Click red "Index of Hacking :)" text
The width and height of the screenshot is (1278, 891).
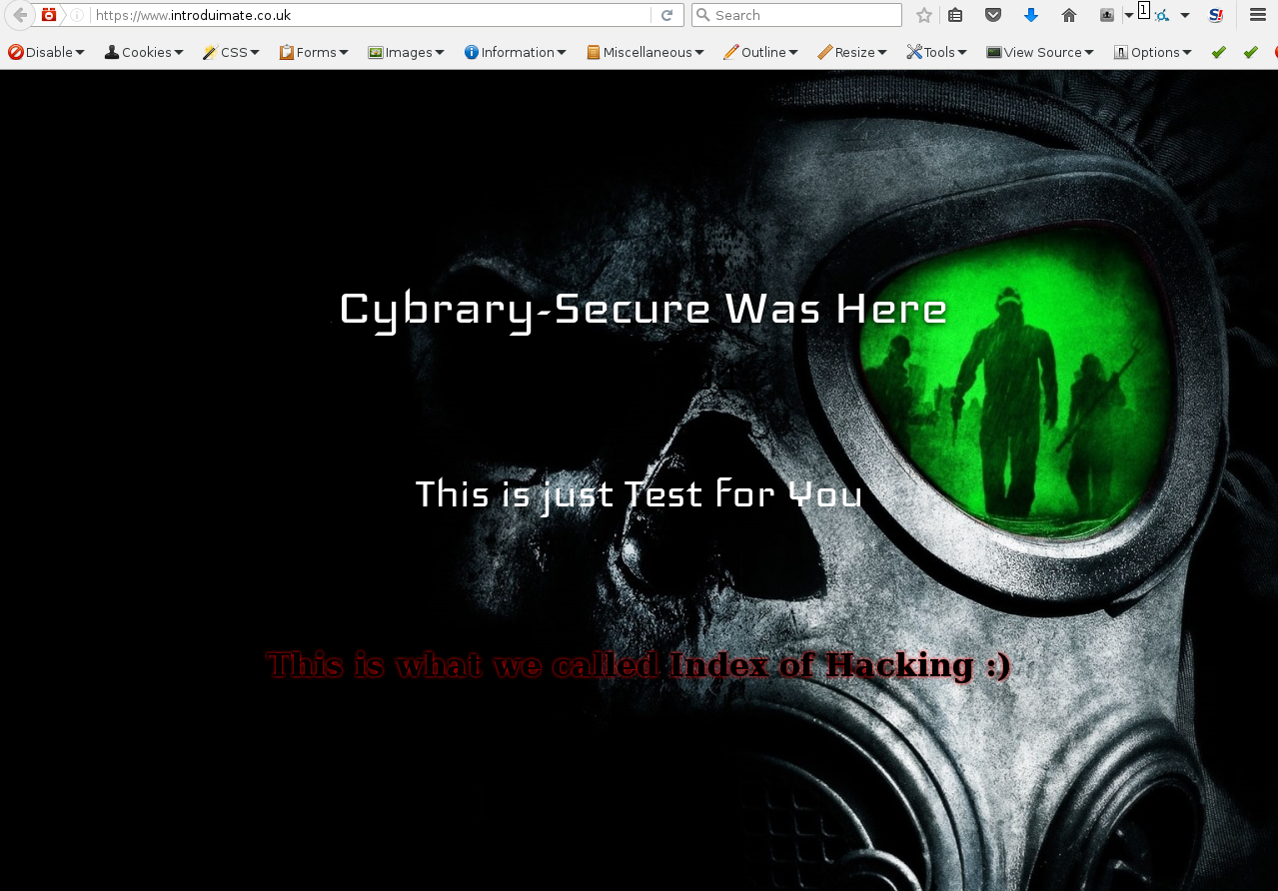pyautogui.click(x=840, y=664)
